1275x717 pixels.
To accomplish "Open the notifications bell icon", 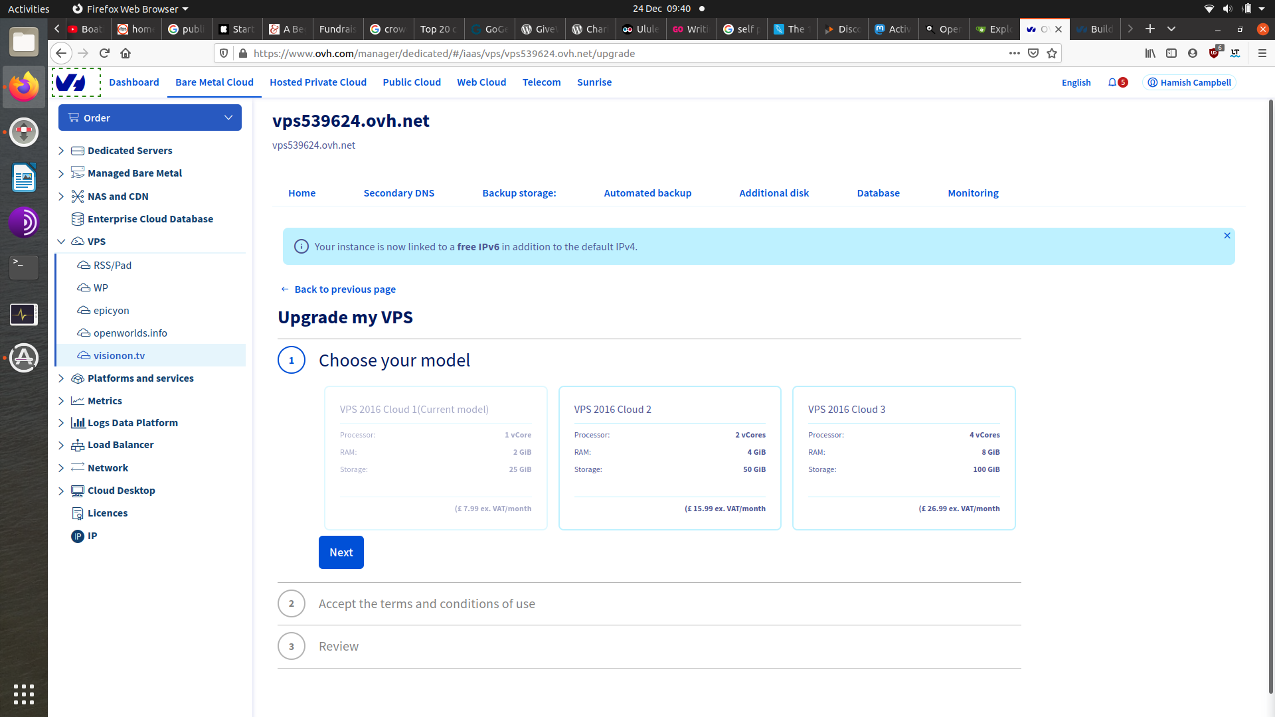I will pyautogui.click(x=1112, y=82).
